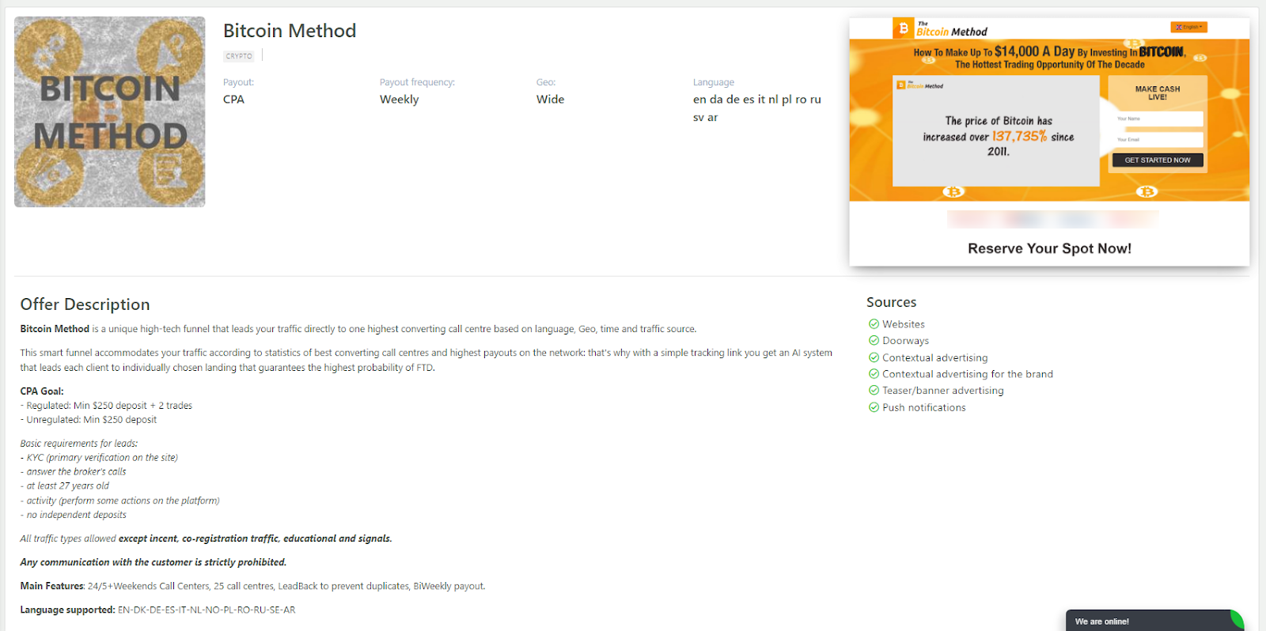Click the check icon beside Teaser/banner advertising
The image size is (1266, 631).
[874, 391]
